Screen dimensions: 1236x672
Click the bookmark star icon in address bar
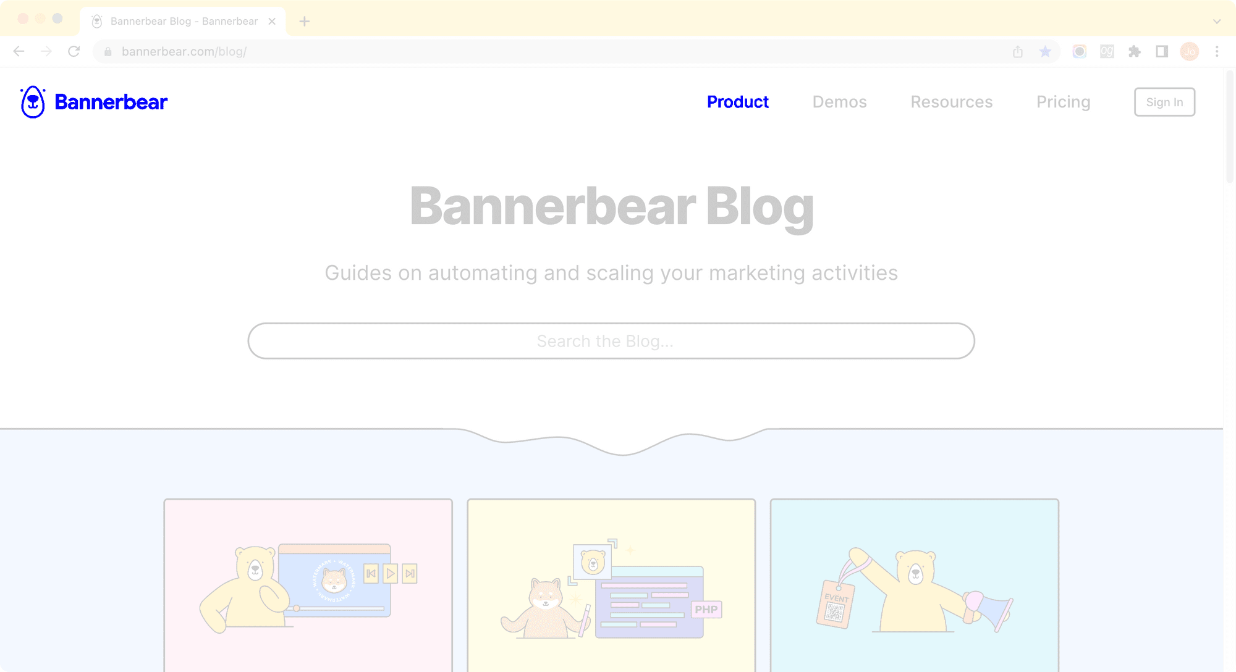pyautogui.click(x=1045, y=51)
